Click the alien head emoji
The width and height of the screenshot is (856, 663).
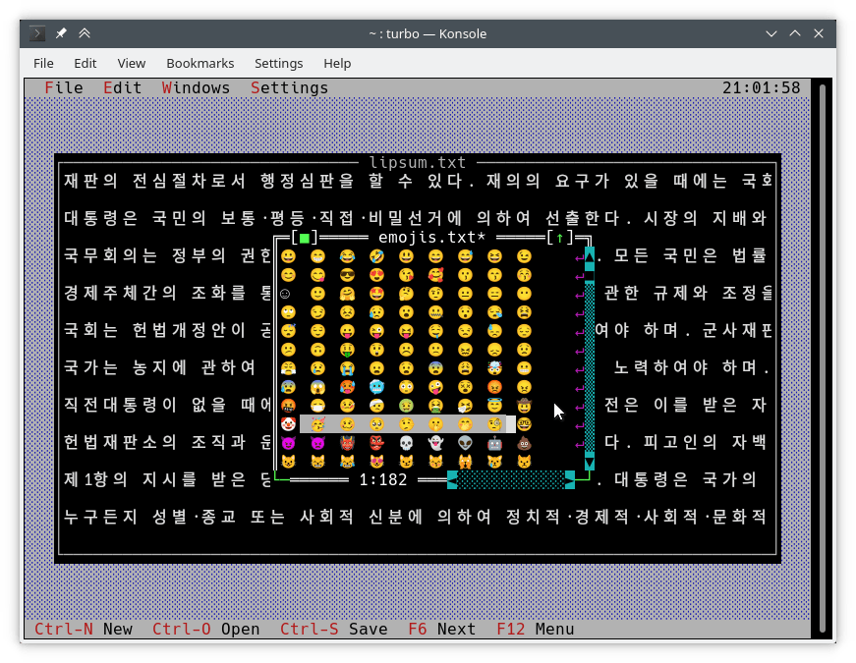(465, 443)
